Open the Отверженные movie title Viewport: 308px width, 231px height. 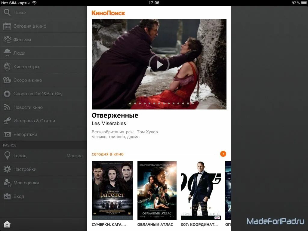coord(115,115)
